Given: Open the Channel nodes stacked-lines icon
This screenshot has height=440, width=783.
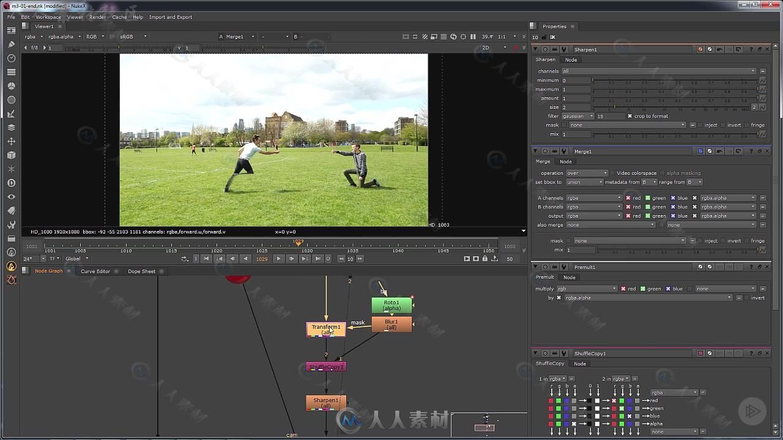Looking at the screenshot, I should pyautogui.click(x=11, y=72).
